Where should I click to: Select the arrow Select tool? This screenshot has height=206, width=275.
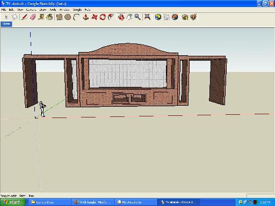click(6, 17)
